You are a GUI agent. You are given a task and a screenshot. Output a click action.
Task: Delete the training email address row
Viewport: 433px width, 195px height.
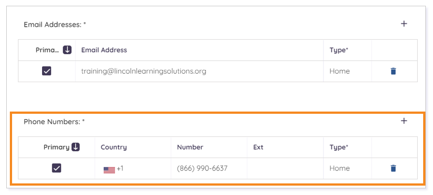tap(393, 71)
